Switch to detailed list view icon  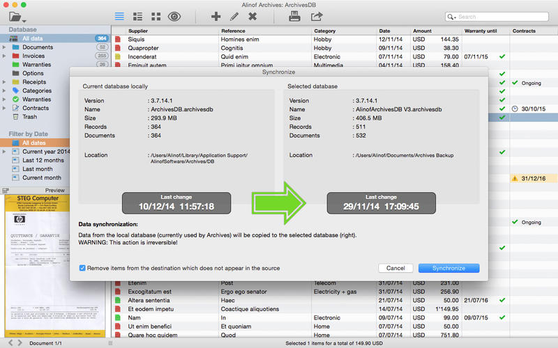pos(137,16)
